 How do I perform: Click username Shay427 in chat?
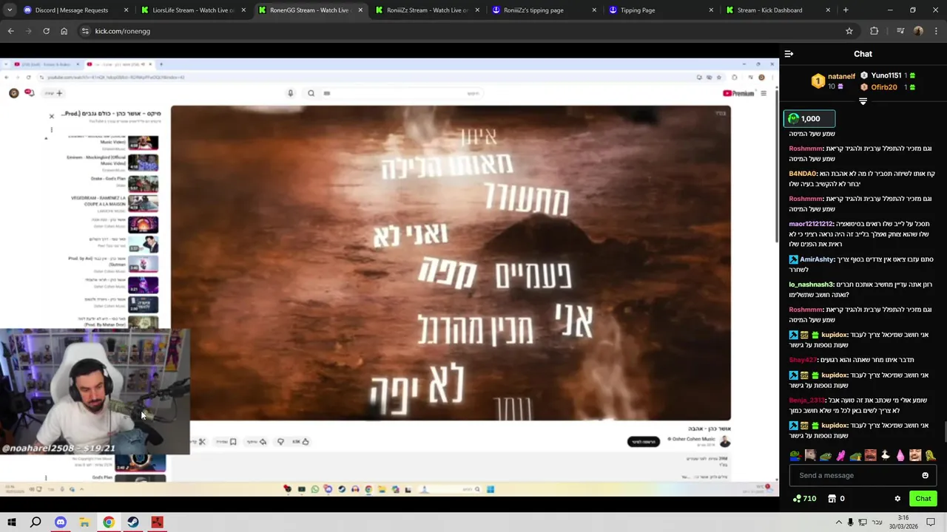pyautogui.click(x=802, y=360)
